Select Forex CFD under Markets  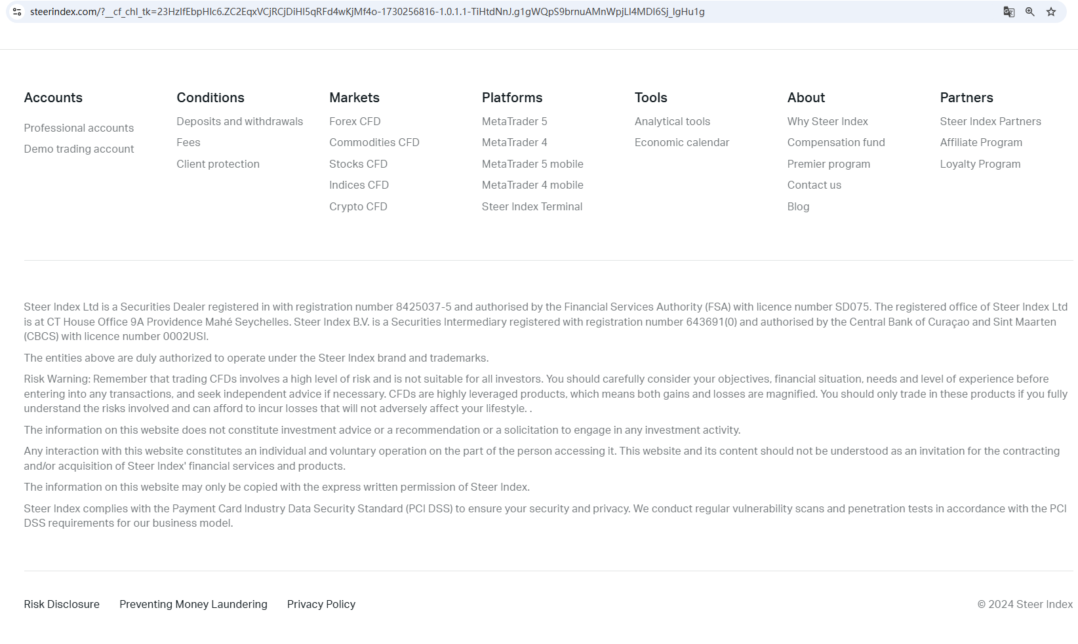coord(355,121)
